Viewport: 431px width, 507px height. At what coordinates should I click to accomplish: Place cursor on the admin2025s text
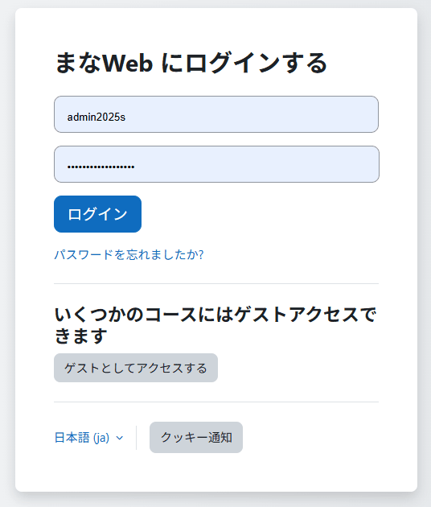[96, 117]
